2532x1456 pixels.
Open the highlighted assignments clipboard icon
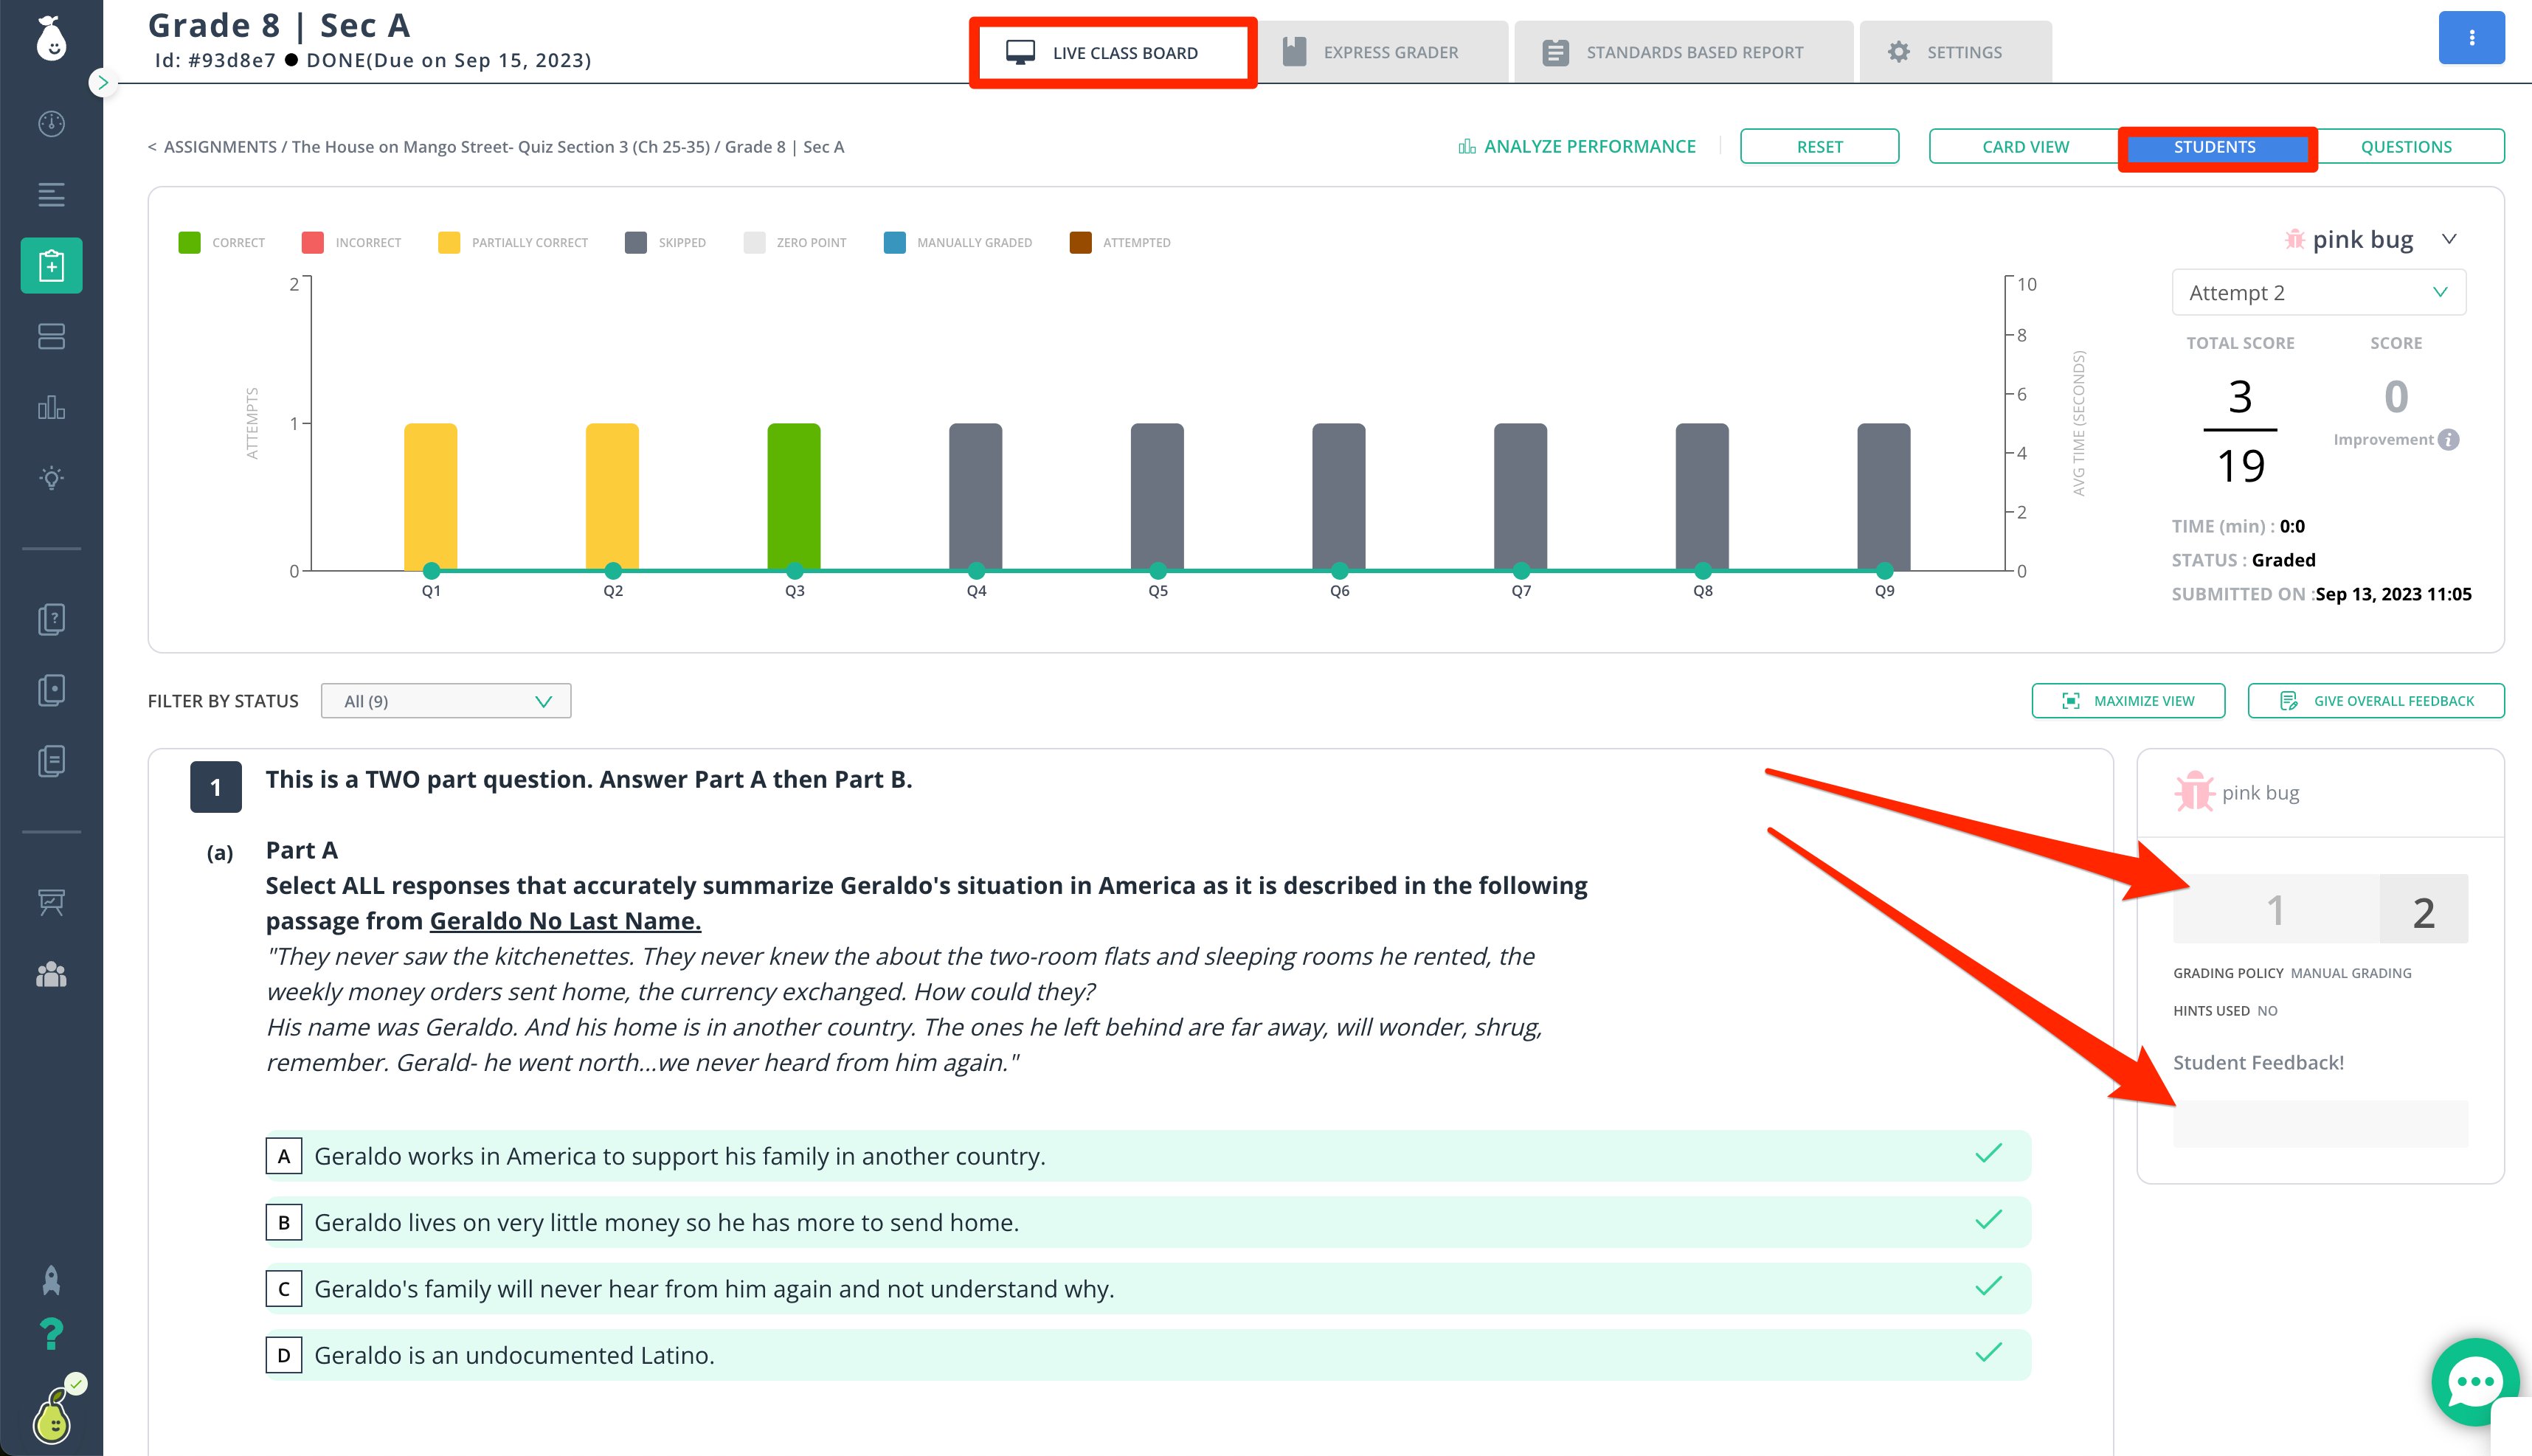click(51, 265)
